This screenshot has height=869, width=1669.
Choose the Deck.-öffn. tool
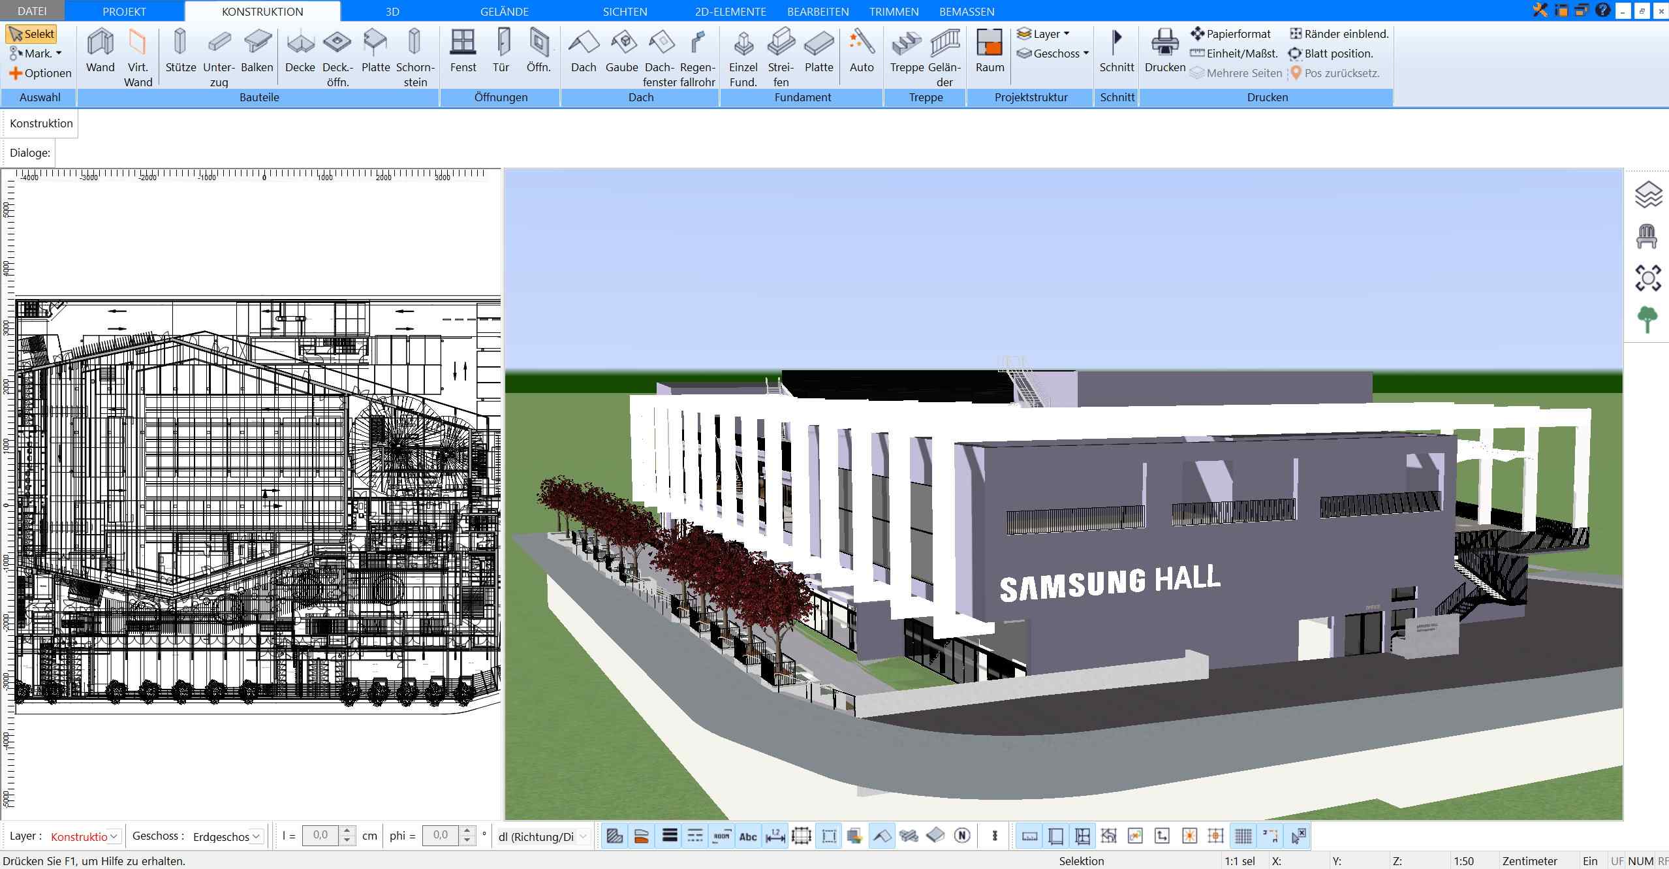click(337, 58)
